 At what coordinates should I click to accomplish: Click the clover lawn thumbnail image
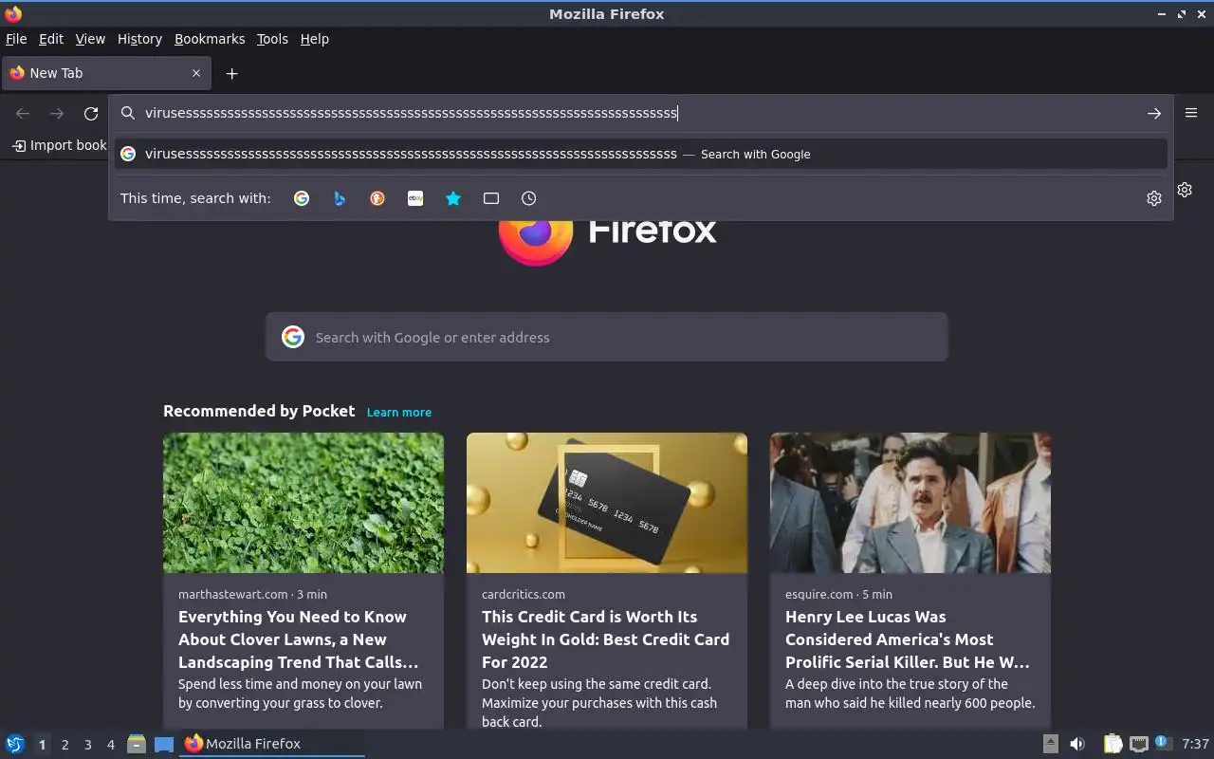[303, 503]
